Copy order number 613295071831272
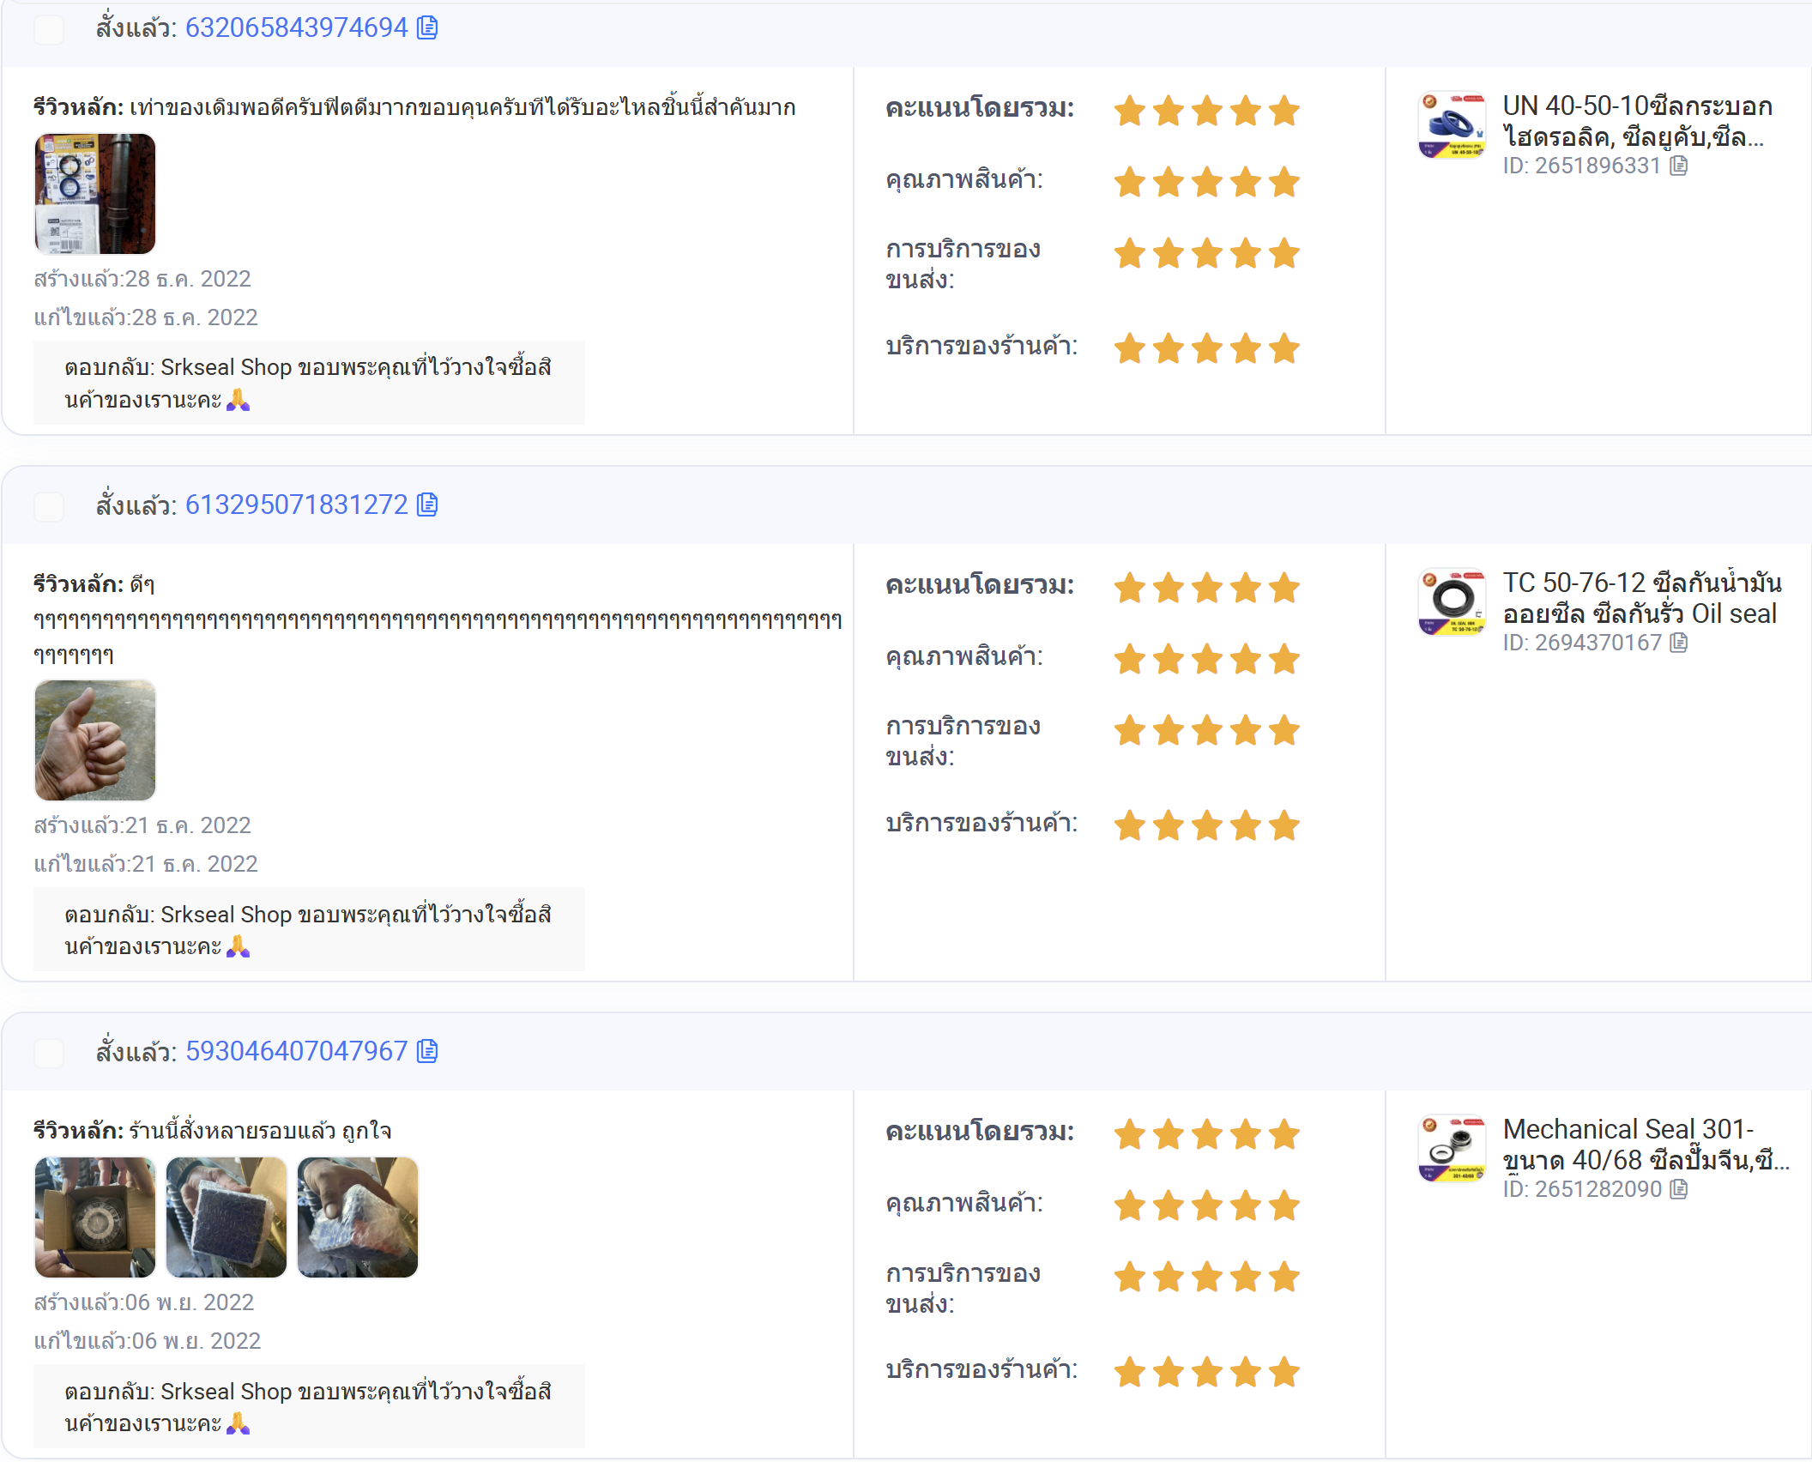Screen dimensions: 1812x1462 [427, 505]
